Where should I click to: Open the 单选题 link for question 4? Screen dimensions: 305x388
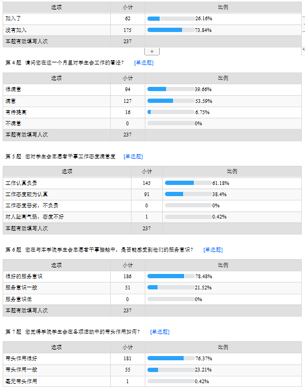point(144,63)
